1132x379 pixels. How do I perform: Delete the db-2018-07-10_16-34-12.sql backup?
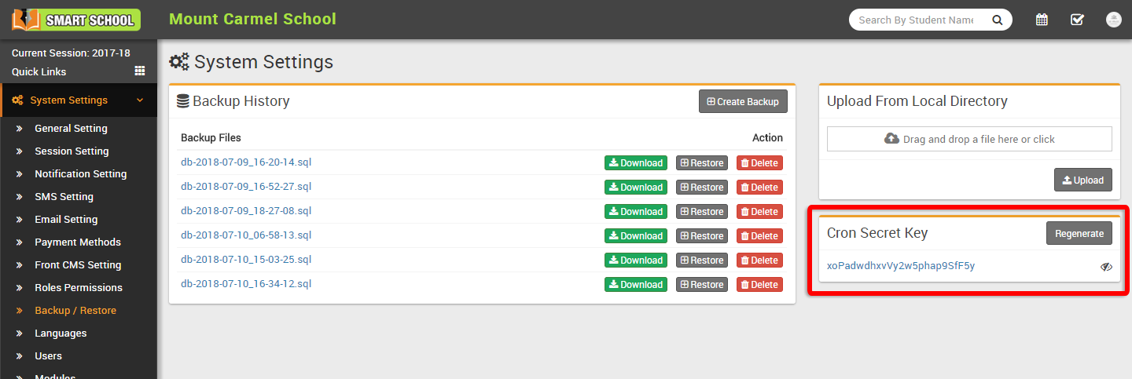(759, 285)
